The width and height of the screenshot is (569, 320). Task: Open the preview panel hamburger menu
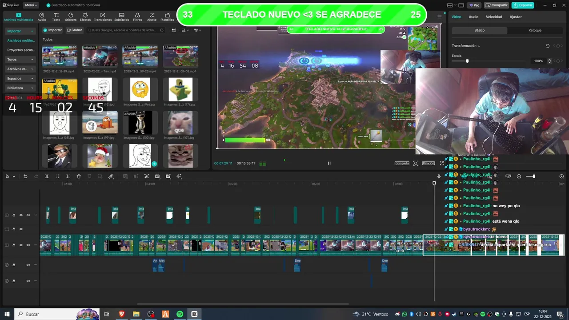[x=440, y=17]
